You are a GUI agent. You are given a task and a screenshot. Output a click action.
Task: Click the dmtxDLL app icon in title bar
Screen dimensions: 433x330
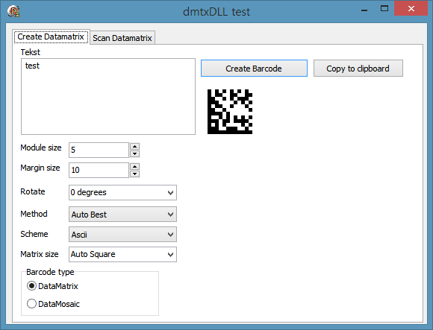point(13,12)
